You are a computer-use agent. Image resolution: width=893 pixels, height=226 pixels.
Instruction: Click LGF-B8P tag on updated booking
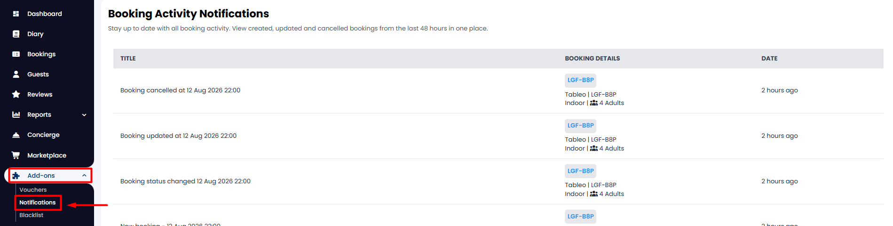(x=580, y=126)
